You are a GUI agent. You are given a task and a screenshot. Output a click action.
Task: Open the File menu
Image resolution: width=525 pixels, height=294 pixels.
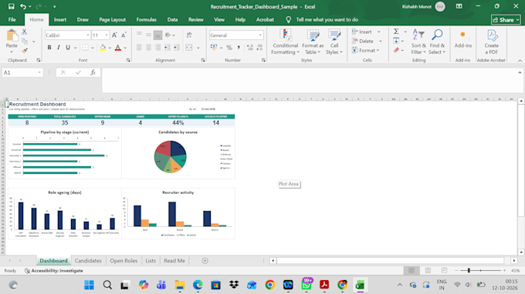click(x=12, y=20)
